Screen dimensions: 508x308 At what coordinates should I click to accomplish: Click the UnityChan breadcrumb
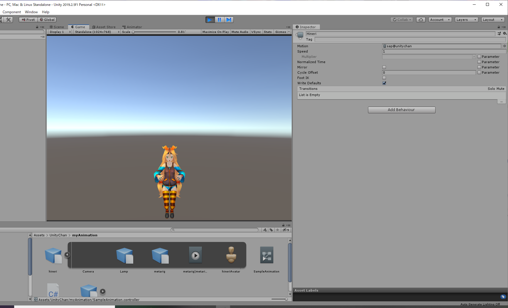click(58, 235)
